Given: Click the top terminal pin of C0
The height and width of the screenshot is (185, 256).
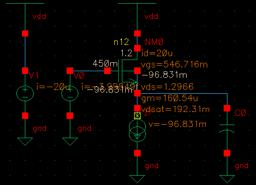Looking at the screenshot, I should coord(227,108).
